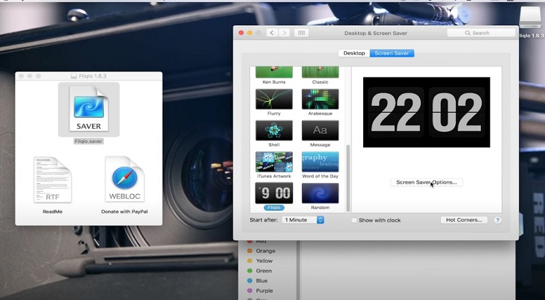Screen dimensions: 545x300
Task: Click the show all preferences grid icon
Action: [x=302, y=33]
